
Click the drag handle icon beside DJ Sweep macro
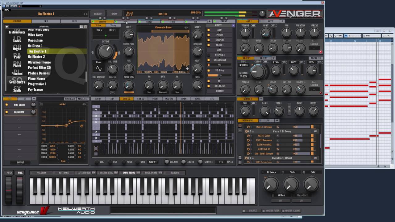pyautogui.click(x=263, y=172)
